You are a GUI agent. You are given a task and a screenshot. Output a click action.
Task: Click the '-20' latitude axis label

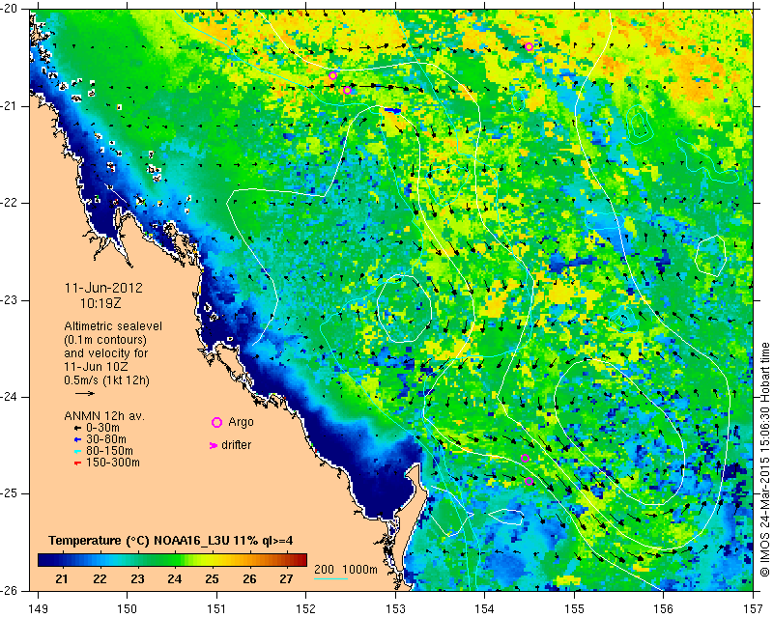pos(10,10)
